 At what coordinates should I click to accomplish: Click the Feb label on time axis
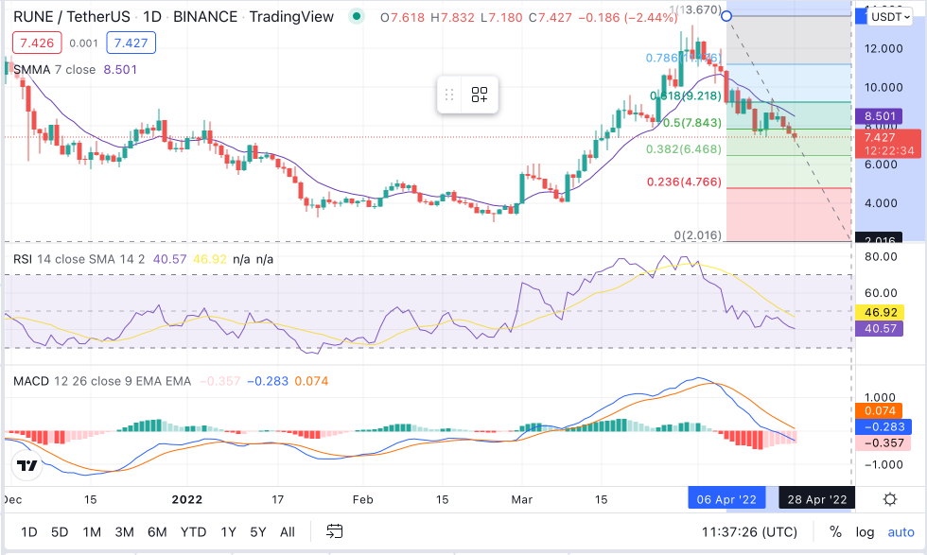362,499
